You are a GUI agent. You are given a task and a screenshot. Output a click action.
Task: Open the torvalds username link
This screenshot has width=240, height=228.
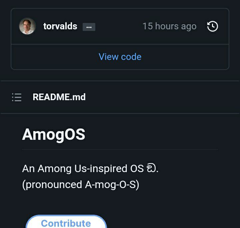60,26
